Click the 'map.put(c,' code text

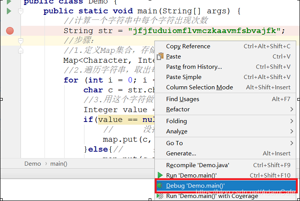pyautogui.click(x=127, y=140)
